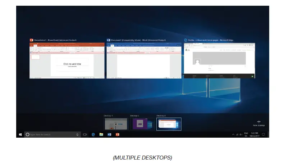
Task: Open the clock and date flyout
Action: pyautogui.click(x=254, y=134)
